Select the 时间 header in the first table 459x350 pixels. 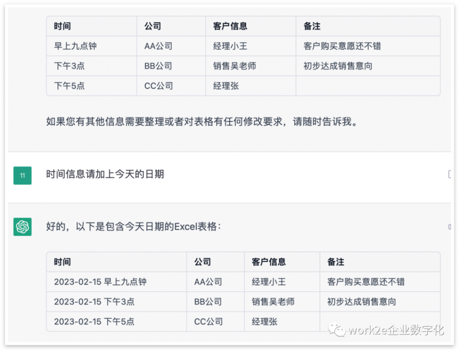[x=61, y=26]
